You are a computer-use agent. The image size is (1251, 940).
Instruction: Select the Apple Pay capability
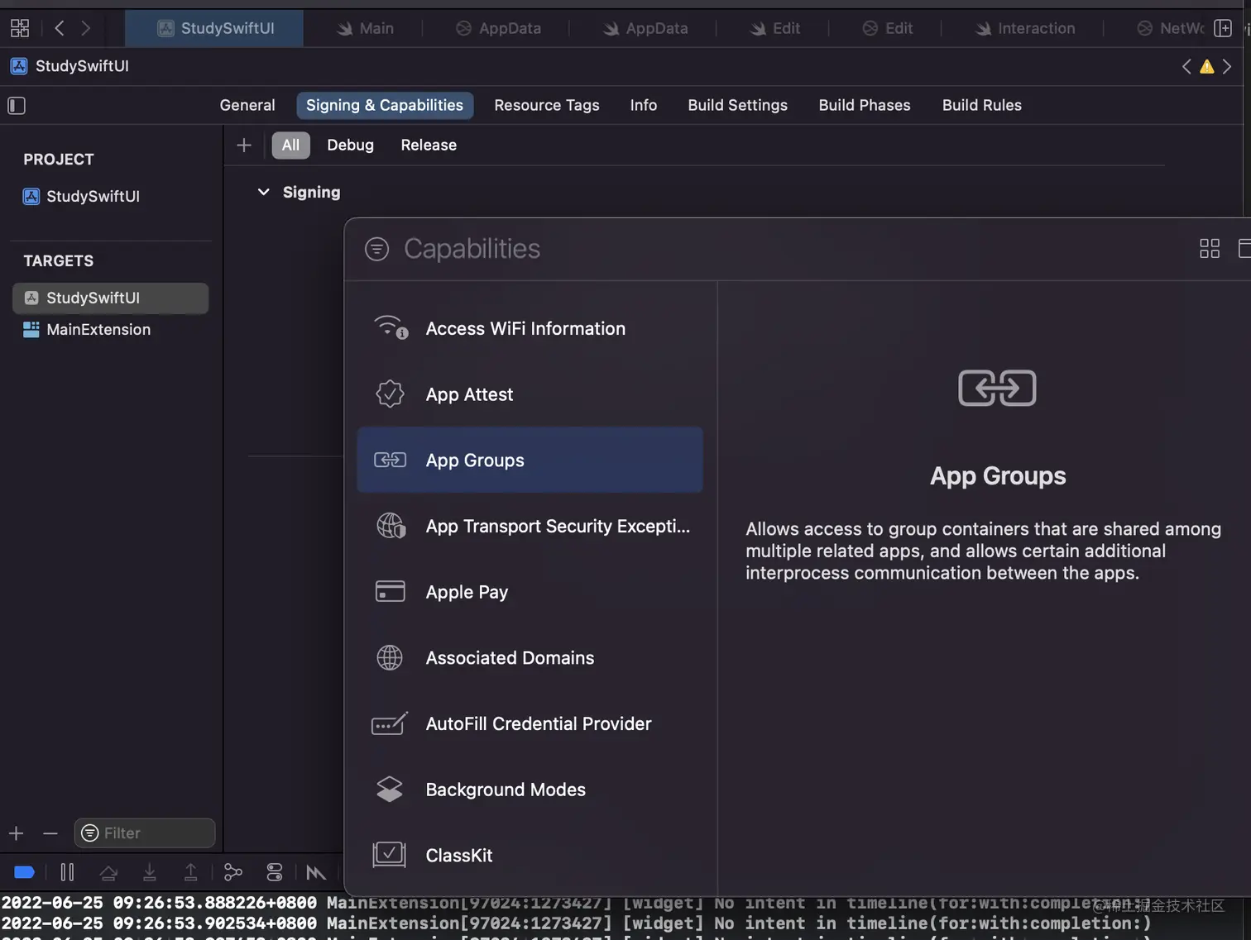530,592
